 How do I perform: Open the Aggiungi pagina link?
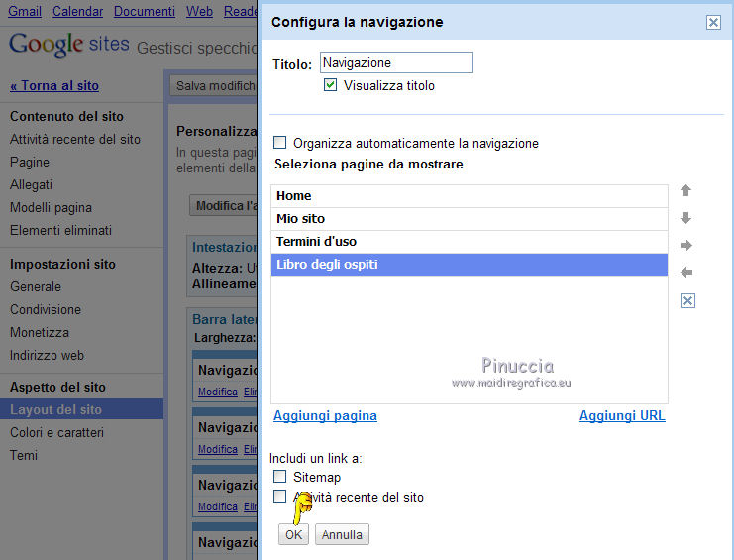tap(325, 416)
